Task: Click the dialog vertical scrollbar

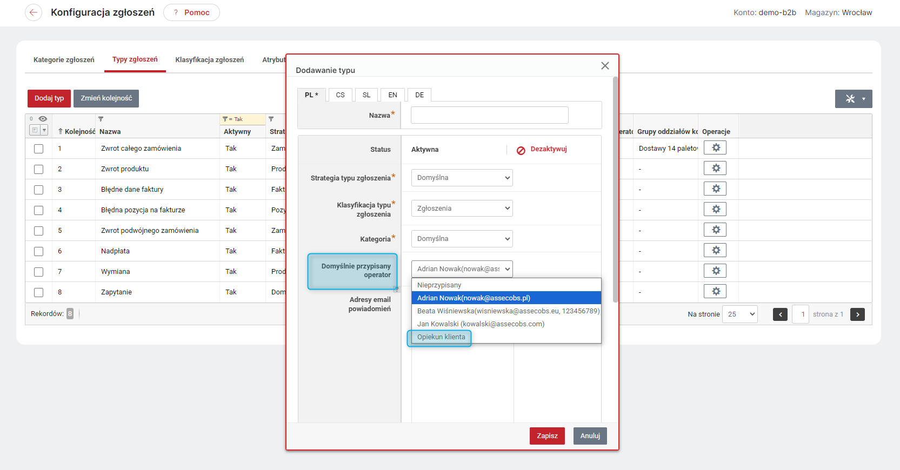Action: tap(615, 189)
